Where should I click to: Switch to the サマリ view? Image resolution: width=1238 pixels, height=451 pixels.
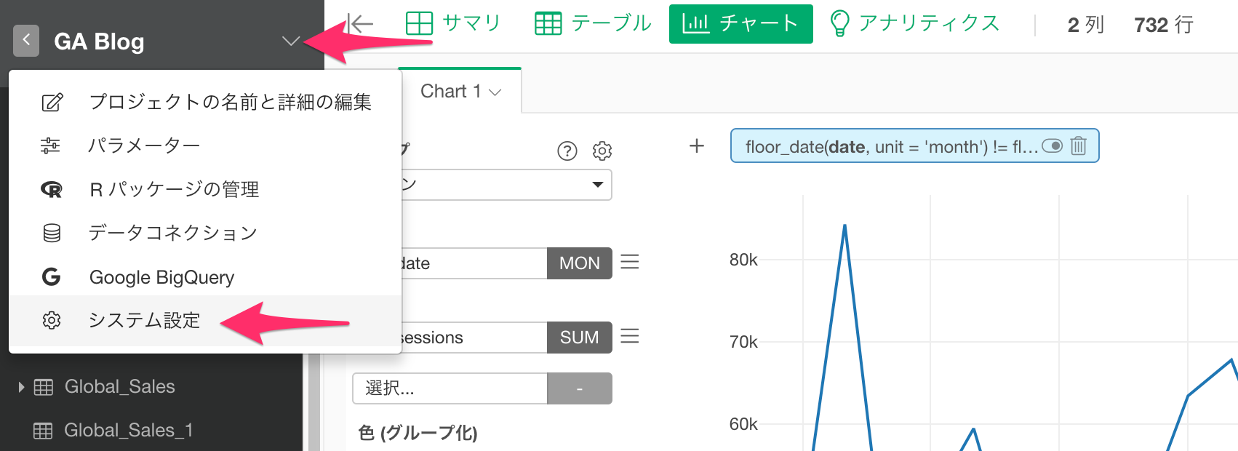pos(453,23)
